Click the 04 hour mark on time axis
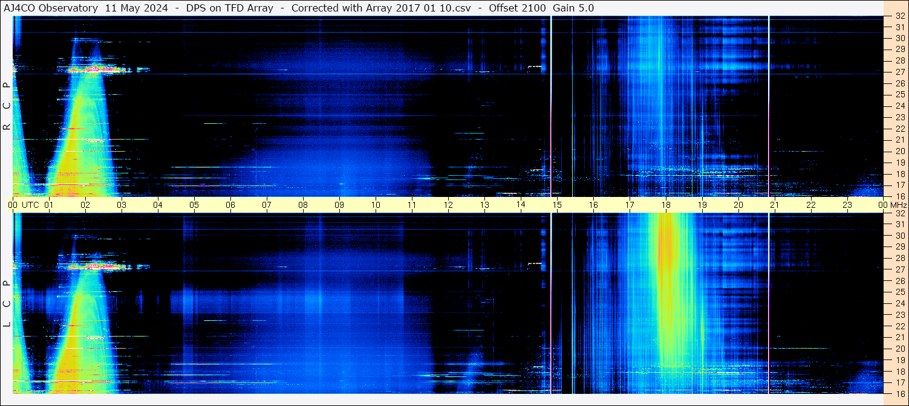The image size is (909, 406). [x=158, y=205]
